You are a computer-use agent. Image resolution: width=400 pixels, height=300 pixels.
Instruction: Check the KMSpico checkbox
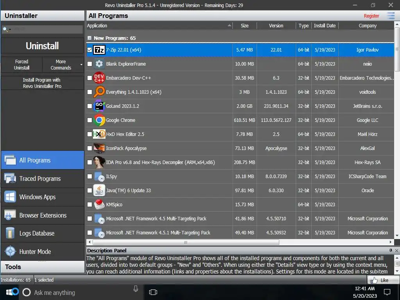[89, 204]
